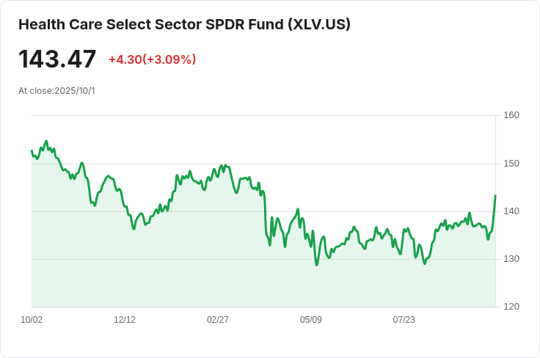The height and width of the screenshot is (358, 540).
Task: Click the red price change +4.30(+3.09%)
Action: pos(152,59)
